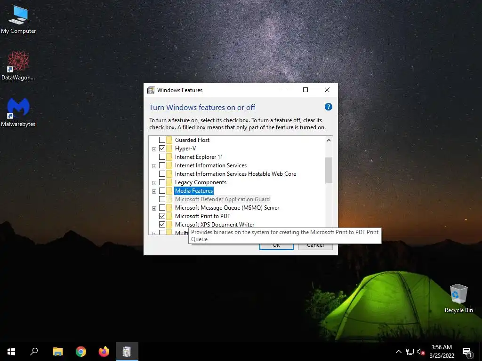Open the My Computer desktop icon
This screenshot has height=361, width=482.
point(18,19)
